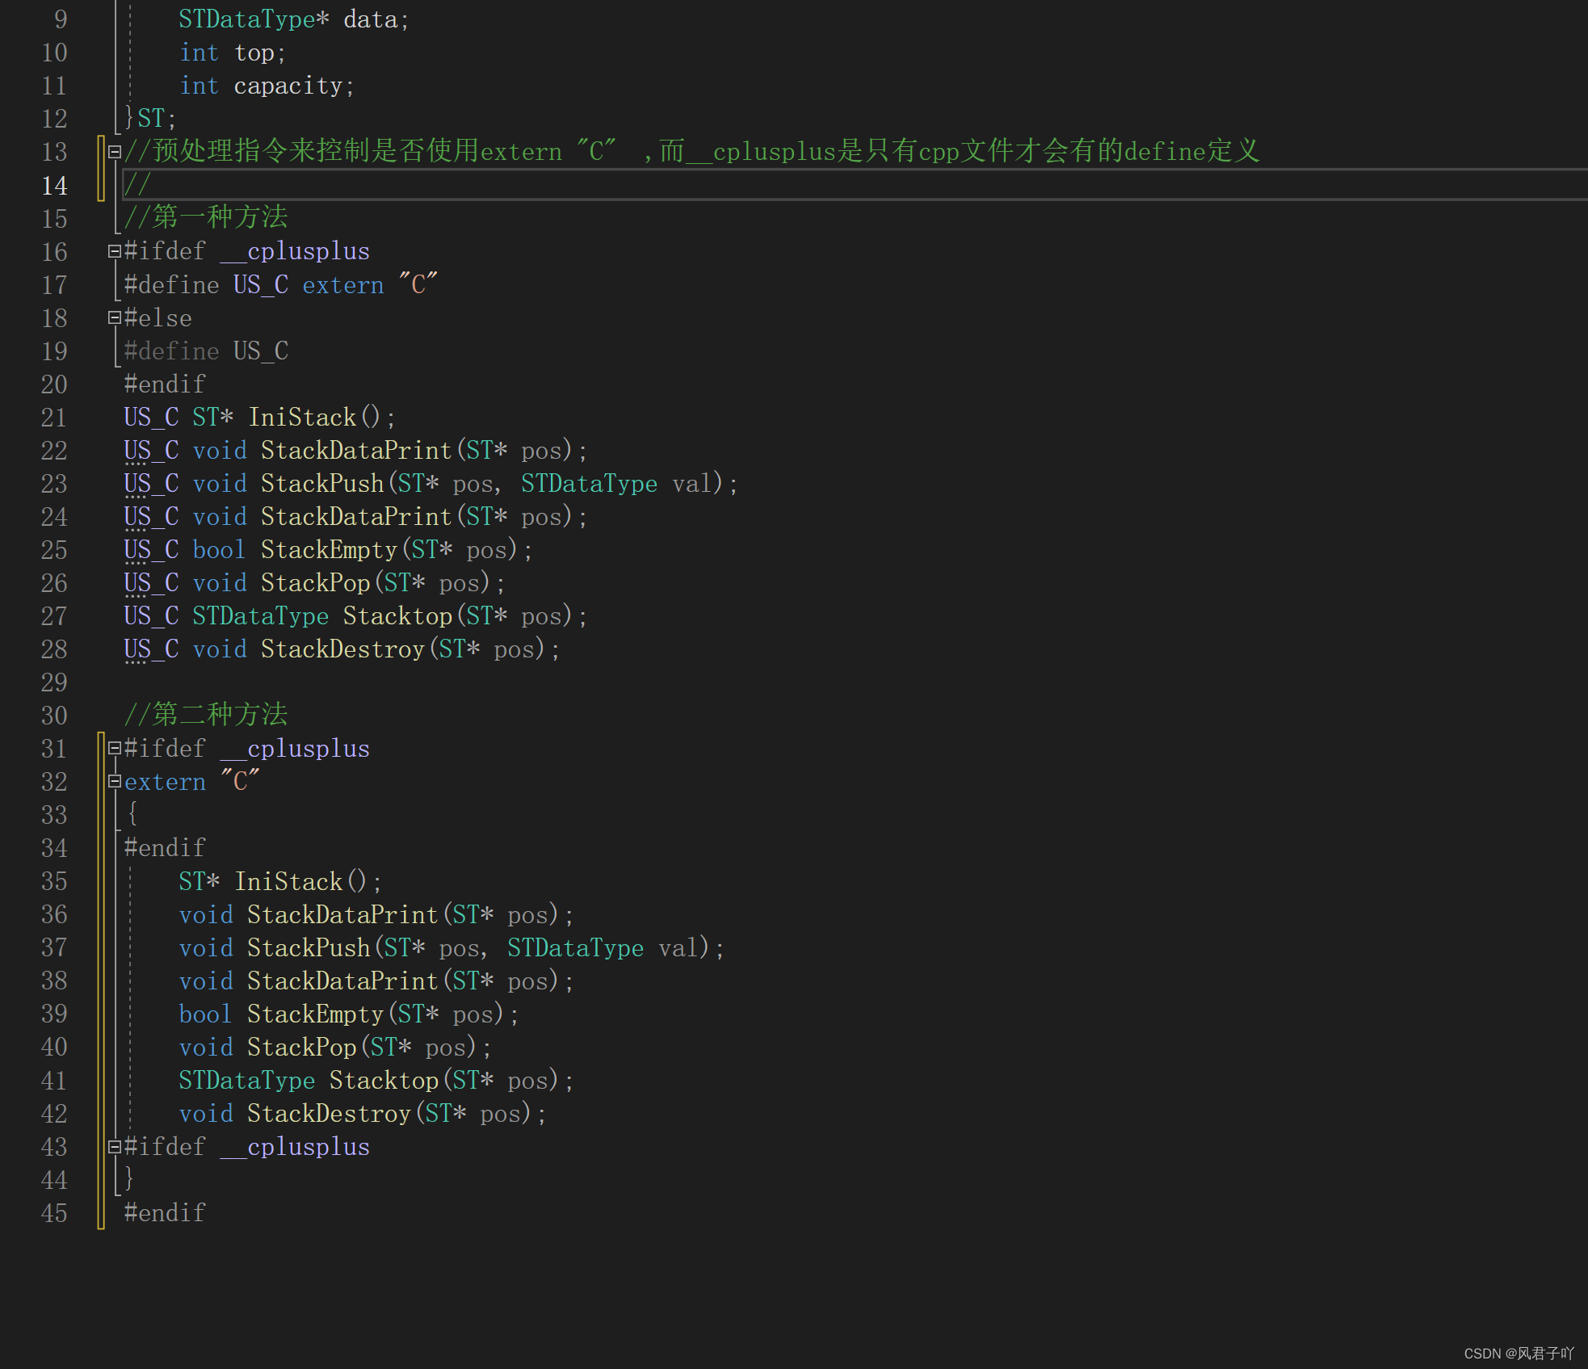Viewport: 1588px width, 1369px height.
Task: Collapse the extern "C" block at line 32
Action: point(115,781)
